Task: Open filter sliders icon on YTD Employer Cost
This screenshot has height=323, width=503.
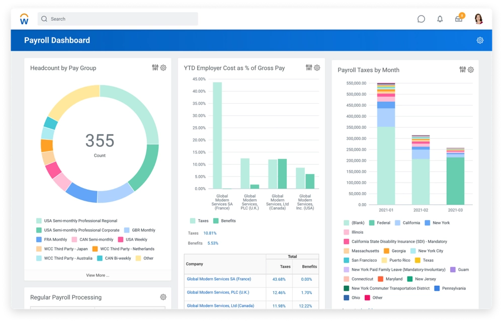Action: click(x=309, y=67)
